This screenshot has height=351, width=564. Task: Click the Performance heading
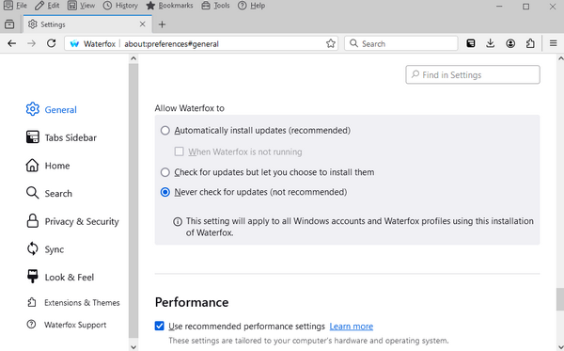pyautogui.click(x=192, y=302)
